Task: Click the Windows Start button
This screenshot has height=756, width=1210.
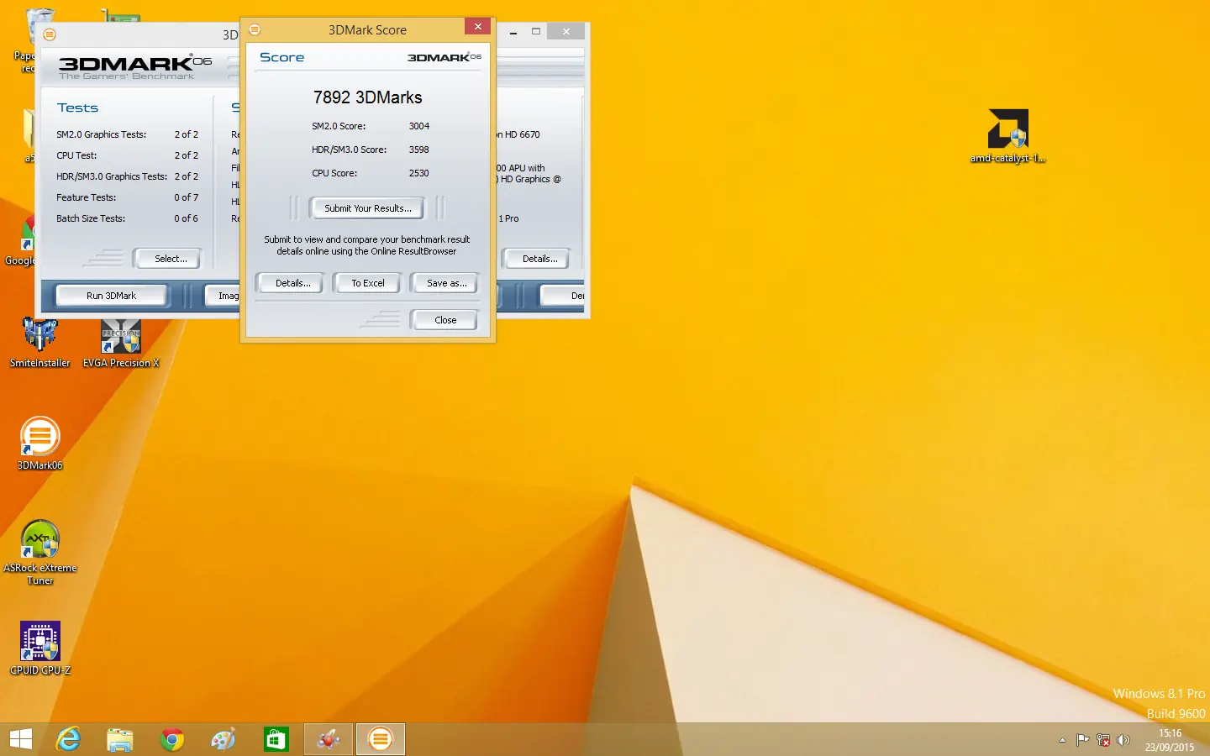Action: (20, 739)
